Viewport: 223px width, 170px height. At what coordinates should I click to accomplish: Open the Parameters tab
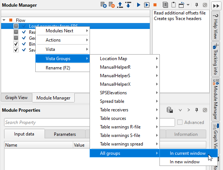[65, 134]
